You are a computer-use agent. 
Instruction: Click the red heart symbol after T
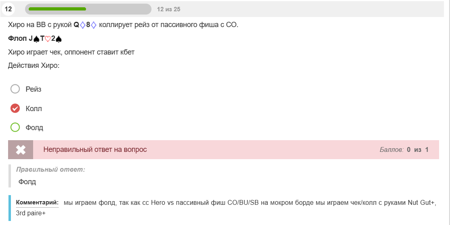(x=48, y=39)
